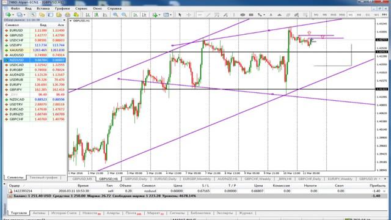Screen dimensions: 391x220
Task: Click the Zoom In magnifier icon
Action: (115, 15)
